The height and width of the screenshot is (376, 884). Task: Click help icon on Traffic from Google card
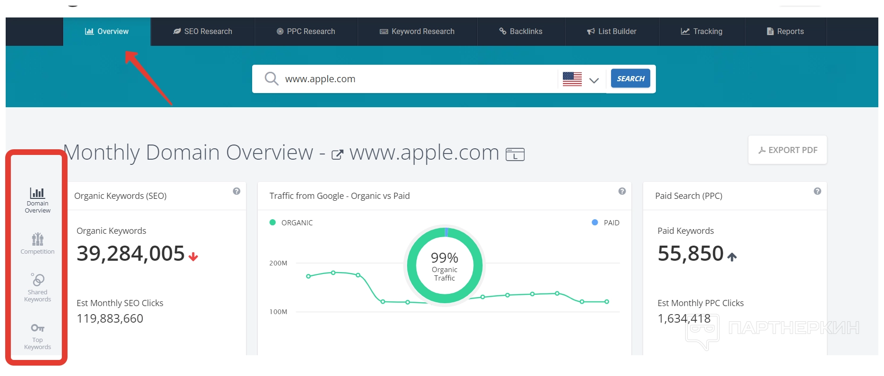[622, 191]
